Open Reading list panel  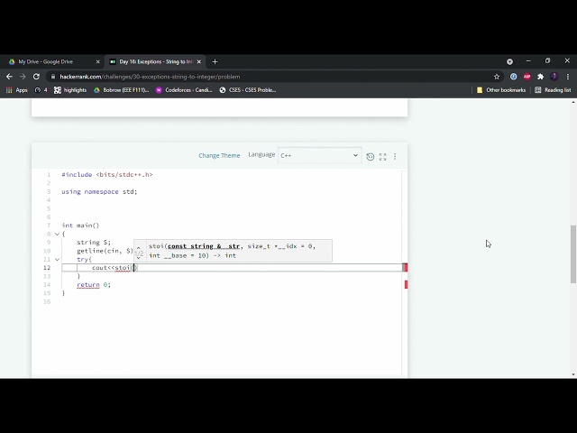553,90
